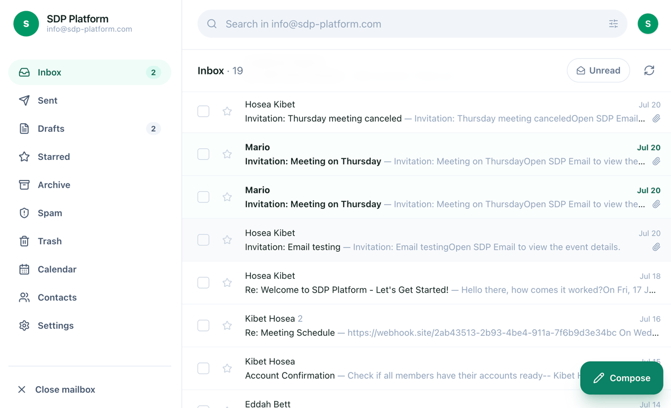Screen dimensions: 671x408
Task: Click the Archive box icon
Action: [x=24, y=185]
